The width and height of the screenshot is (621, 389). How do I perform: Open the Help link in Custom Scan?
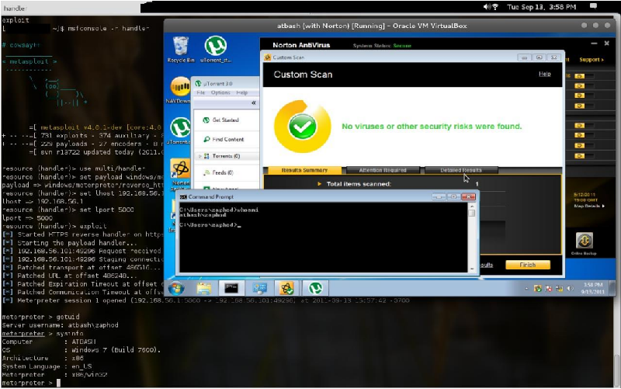pos(545,74)
